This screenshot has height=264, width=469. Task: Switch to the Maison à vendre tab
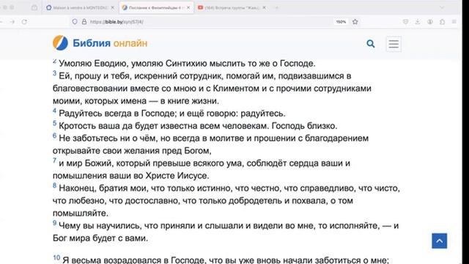click(80, 7)
